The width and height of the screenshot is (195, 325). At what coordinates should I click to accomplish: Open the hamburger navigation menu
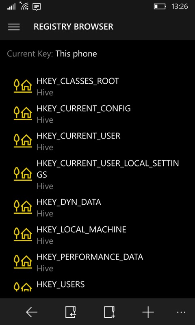tap(14, 27)
